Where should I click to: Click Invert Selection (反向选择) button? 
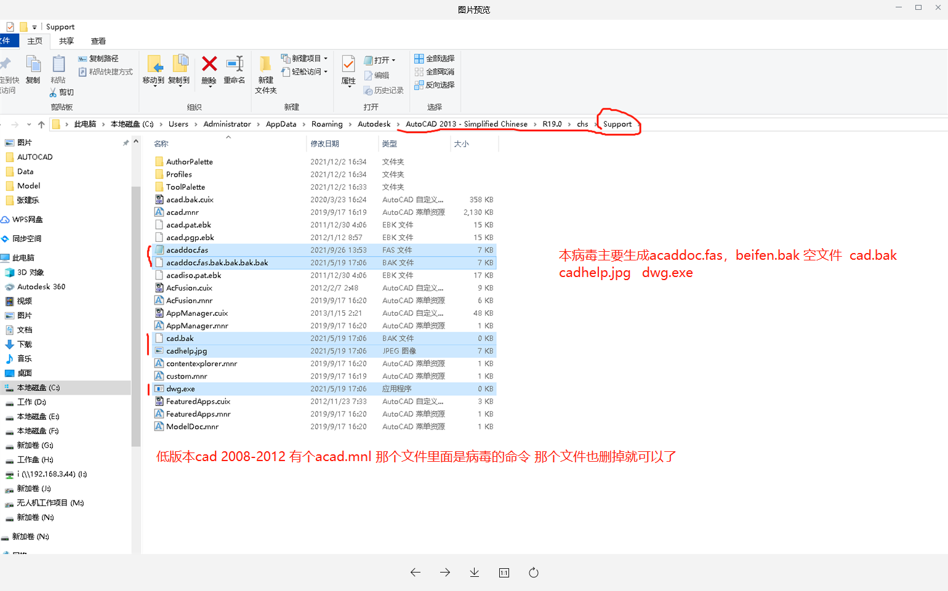435,85
